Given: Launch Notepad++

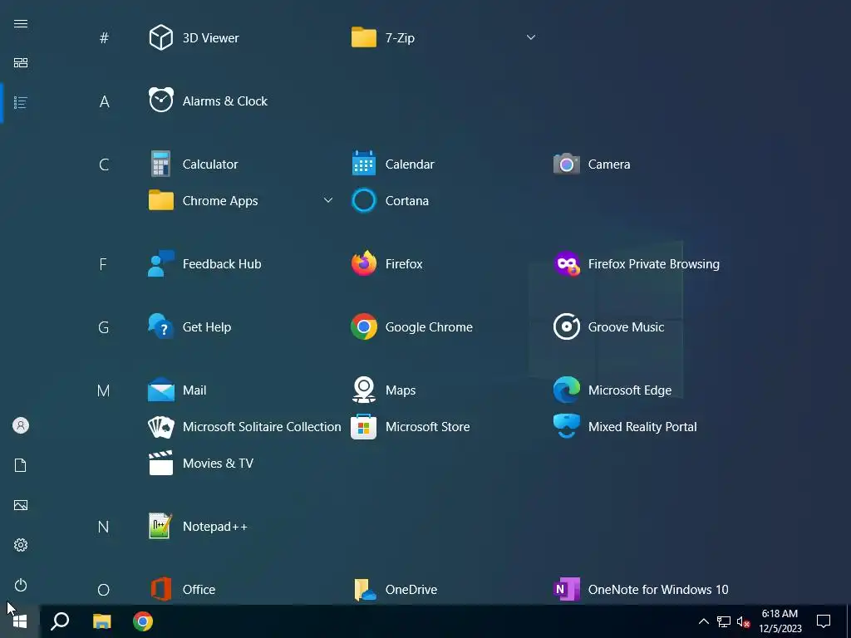Looking at the screenshot, I should (198, 526).
